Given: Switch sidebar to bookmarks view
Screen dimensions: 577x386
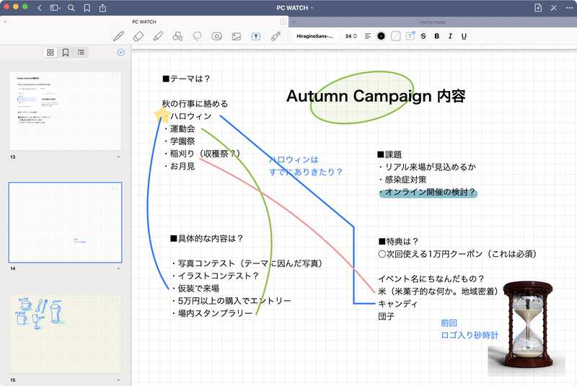Looking at the screenshot, I should point(66,53).
